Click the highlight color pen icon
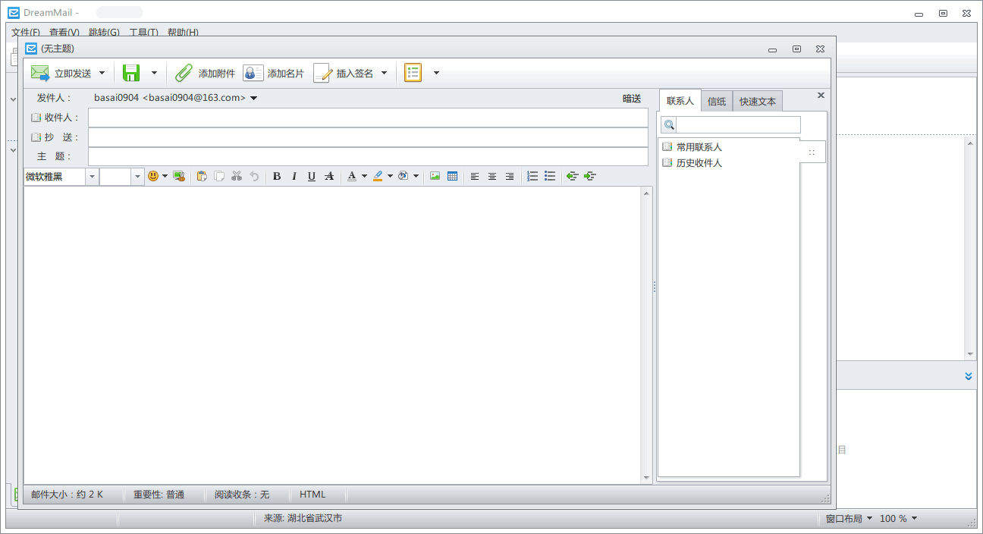The image size is (983, 534). click(x=378, y=176)
